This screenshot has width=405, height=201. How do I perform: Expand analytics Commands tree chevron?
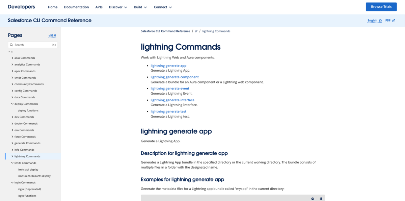point(12,65)
